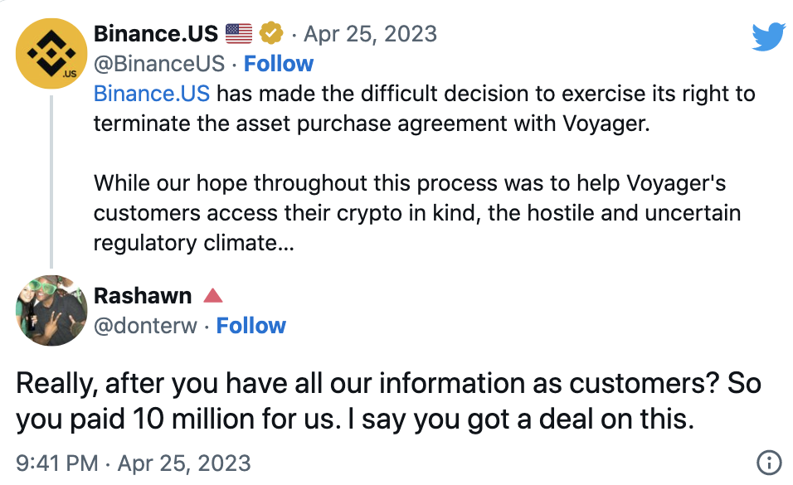Viewport: 793px width, 485px height.
Task: Open the Rashawn display name
Action: 143,296
